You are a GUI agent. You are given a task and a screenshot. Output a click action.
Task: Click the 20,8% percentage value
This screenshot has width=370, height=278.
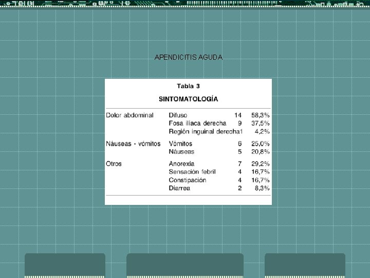pyautogui.click(x=260, y=152)
